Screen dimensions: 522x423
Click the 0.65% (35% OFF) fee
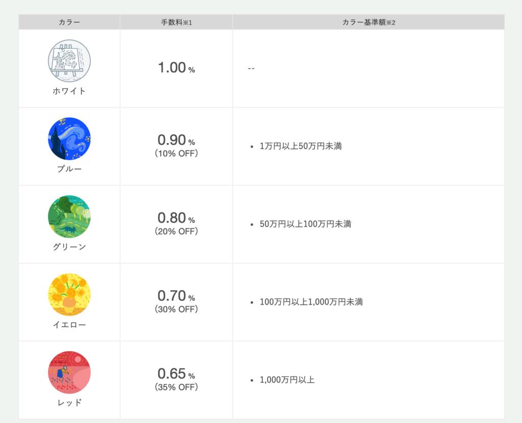(x=176, y=379)
